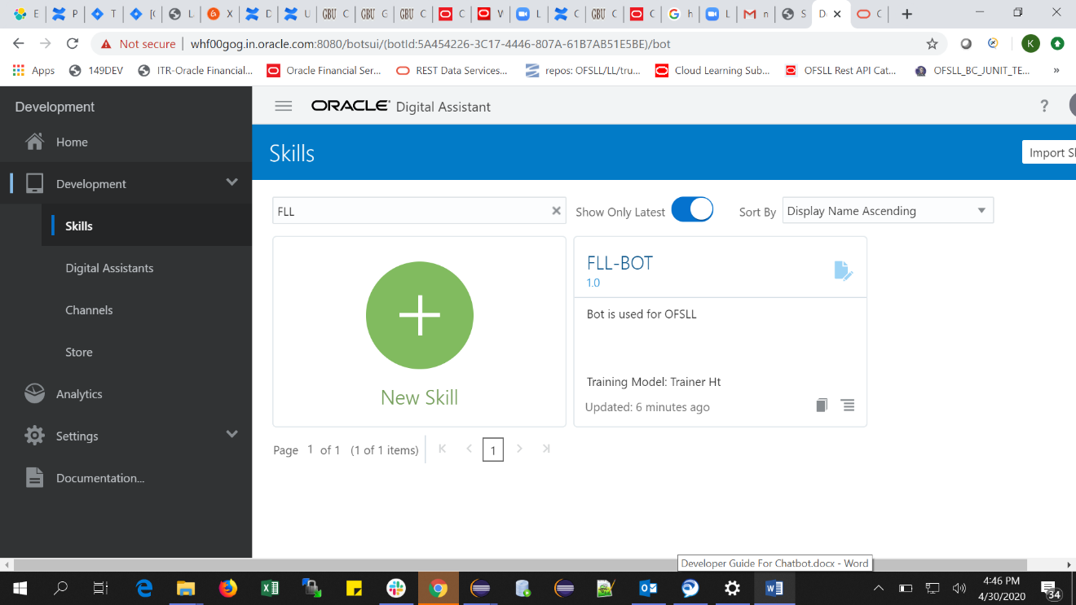Image resolution: width=1076 pixels, height=605 pixels.
Task: Click the volume speaker tray icon
Action: tap(959, 588)
